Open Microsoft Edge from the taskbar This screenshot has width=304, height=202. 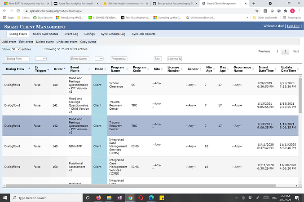pyautogui.click(x=151, y=198)
